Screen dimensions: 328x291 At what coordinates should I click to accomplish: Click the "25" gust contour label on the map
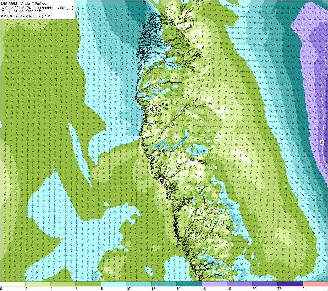pos(322,142)
